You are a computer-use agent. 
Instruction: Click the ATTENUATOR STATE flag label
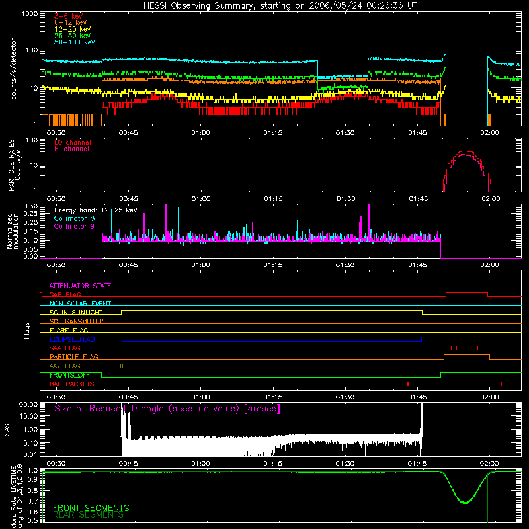coord(80,286)
